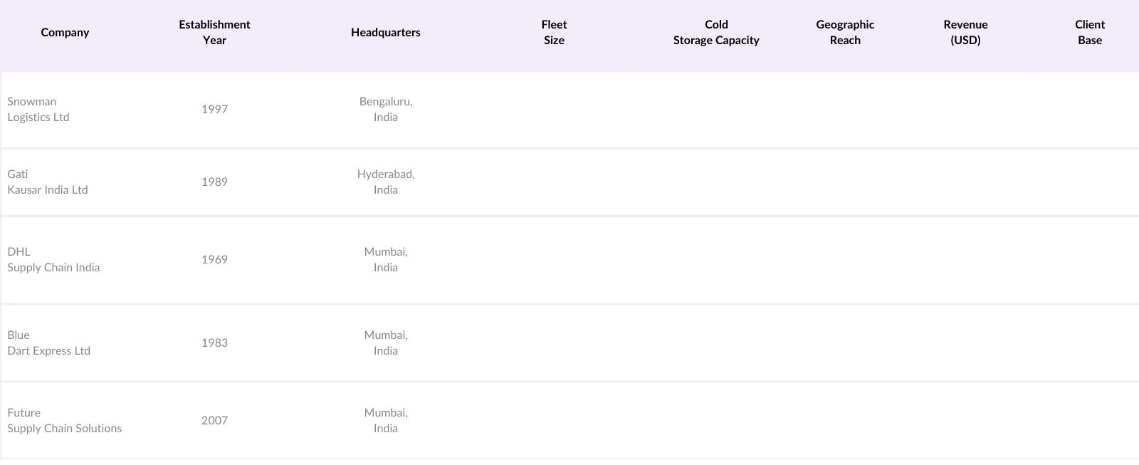This screenshot has height=465, width=1139.
Task: Select the 1989 establishment year cell
Action: [x=214, y=182]
